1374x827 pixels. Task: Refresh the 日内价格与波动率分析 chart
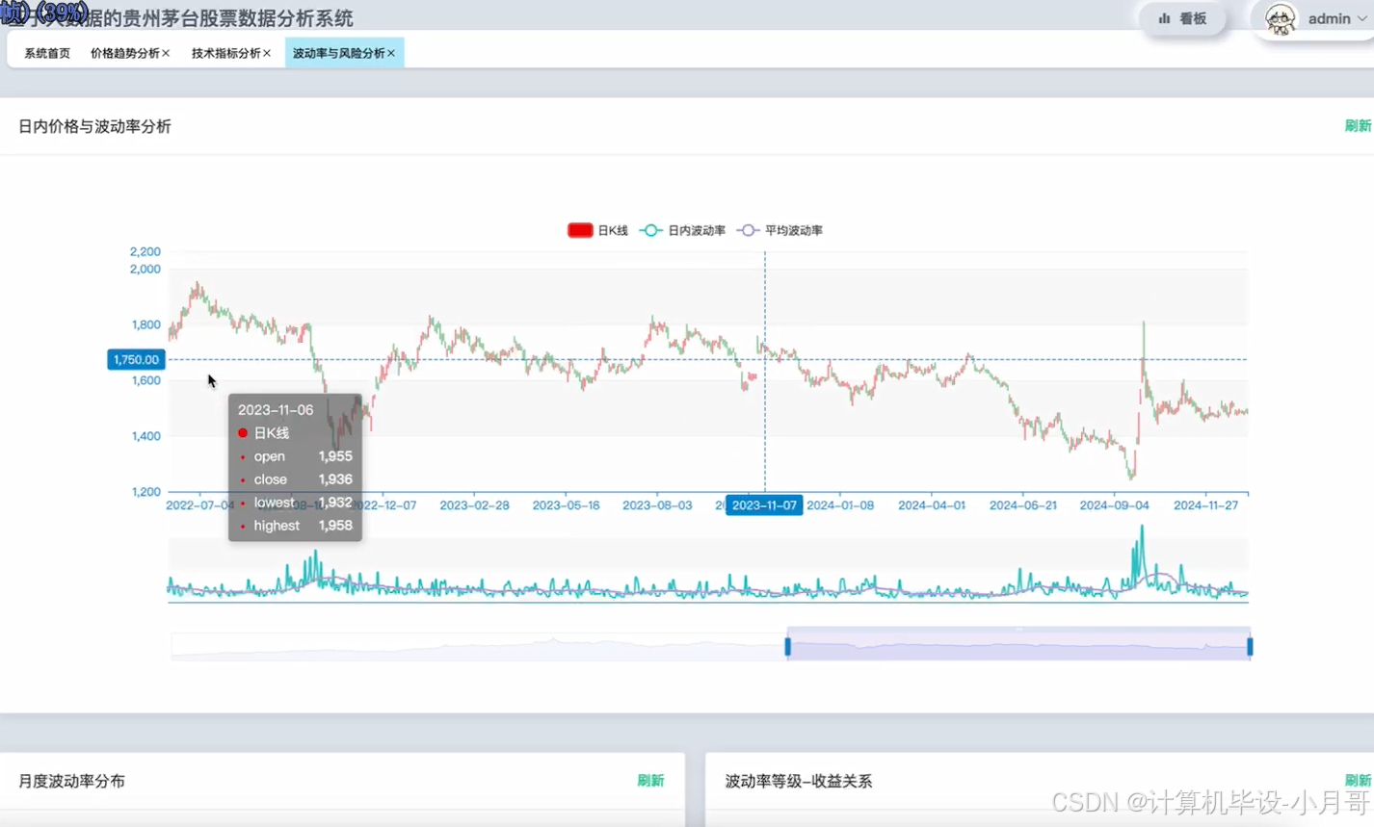click(x=1358, y=126)
